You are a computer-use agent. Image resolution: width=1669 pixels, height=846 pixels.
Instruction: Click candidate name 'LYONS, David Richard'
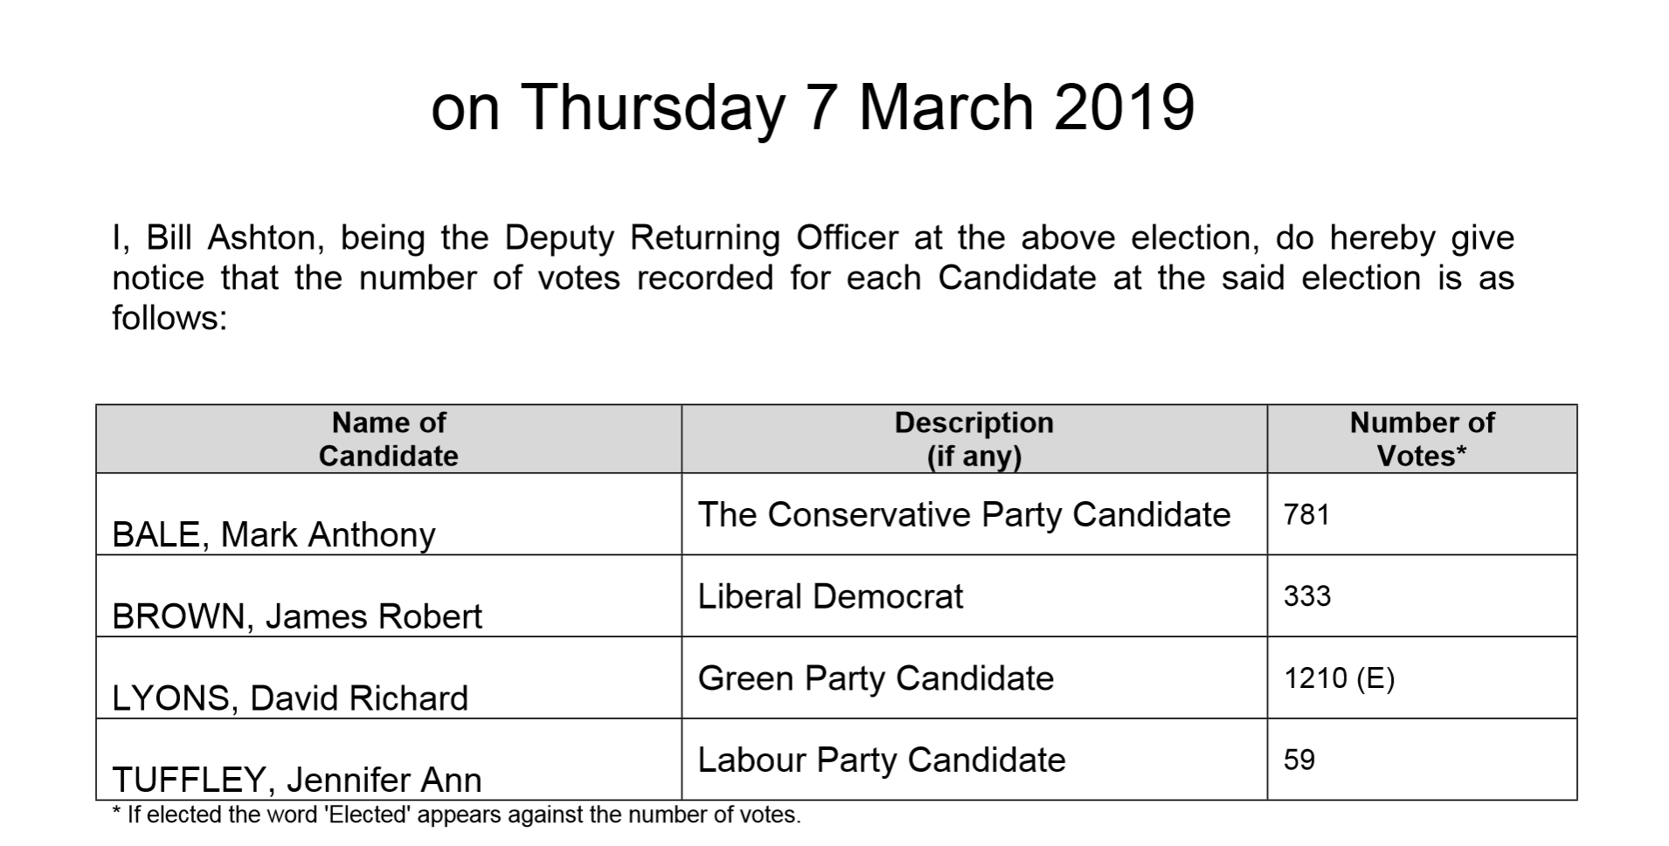click(x=290, y=698)
